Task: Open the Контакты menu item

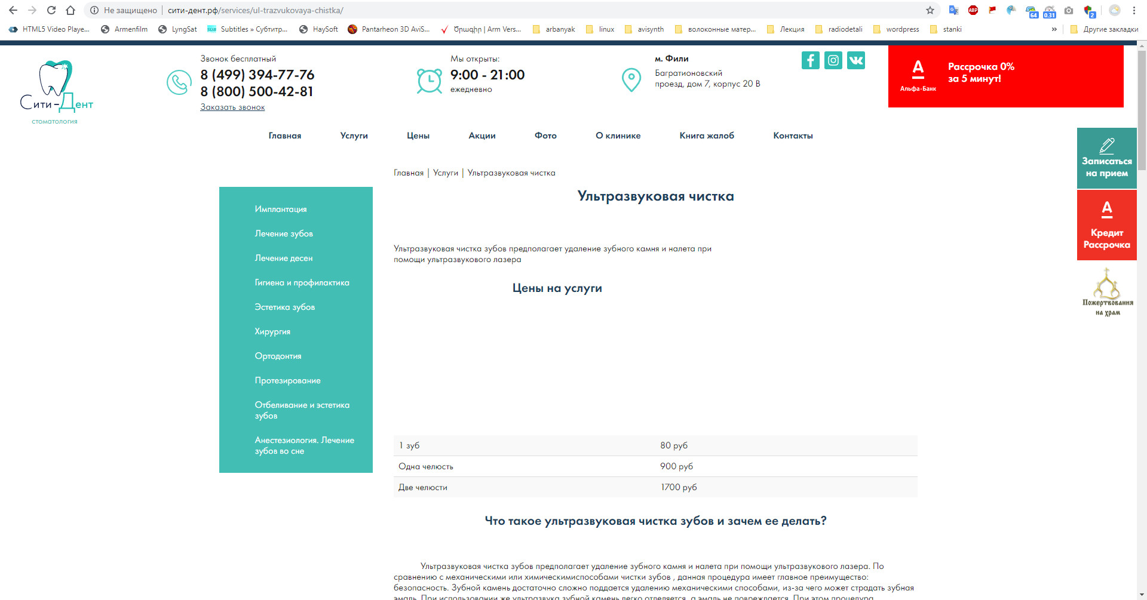Action: pyautogui.click(x=793, y=136)
